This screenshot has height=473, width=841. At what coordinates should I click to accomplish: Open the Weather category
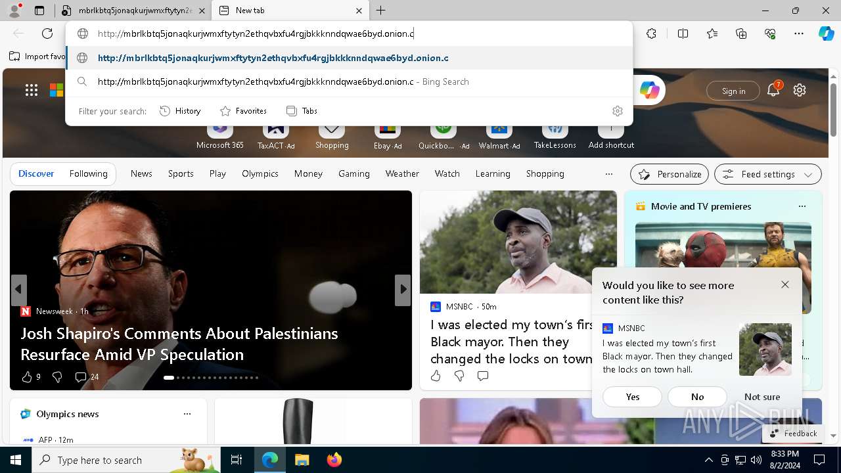(402, 174)
